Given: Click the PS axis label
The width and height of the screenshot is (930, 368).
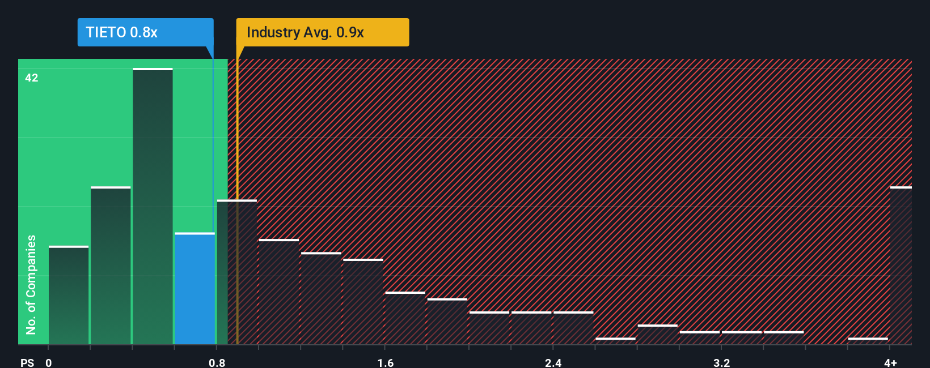Looking at the screenshot, I should point(27,362).
